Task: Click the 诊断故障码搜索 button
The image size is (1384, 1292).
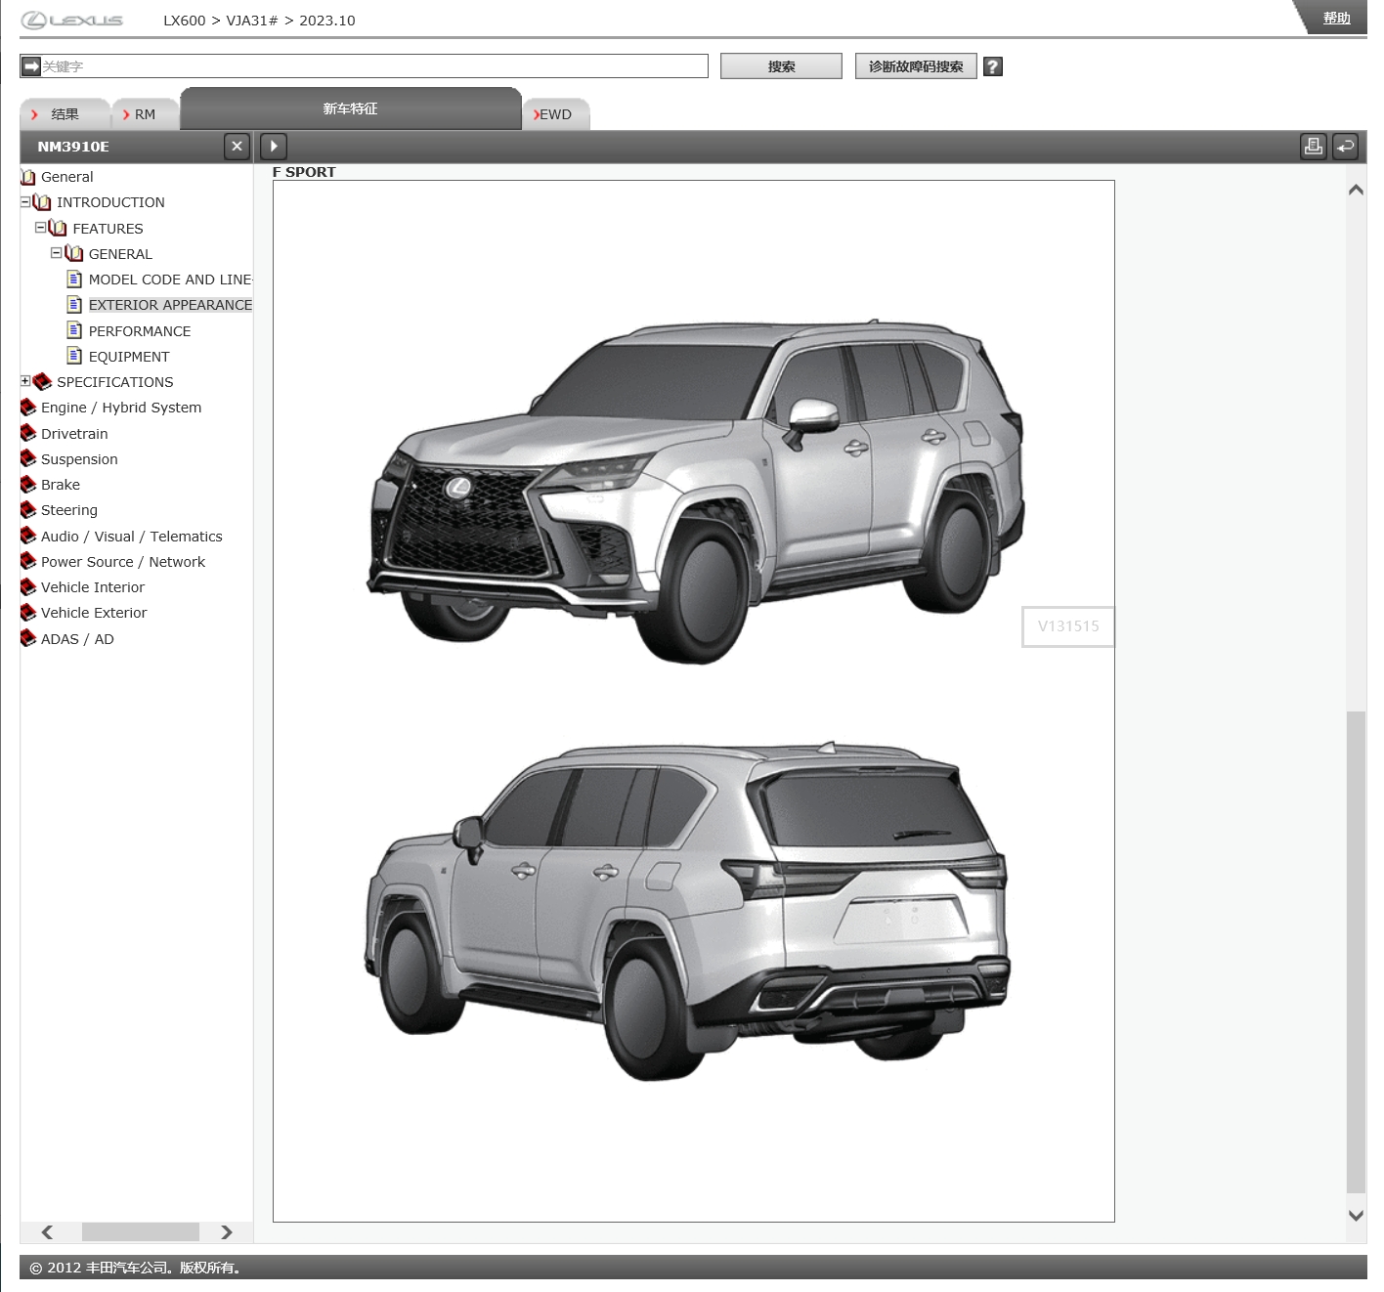Action: (916, 66)
